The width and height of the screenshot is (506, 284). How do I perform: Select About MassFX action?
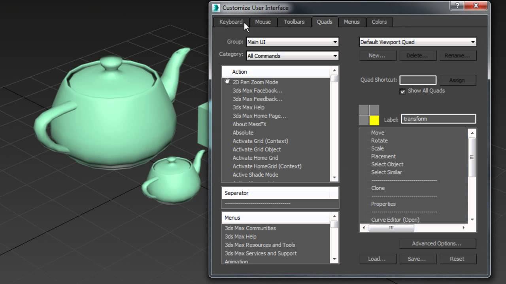coord(249,124)
